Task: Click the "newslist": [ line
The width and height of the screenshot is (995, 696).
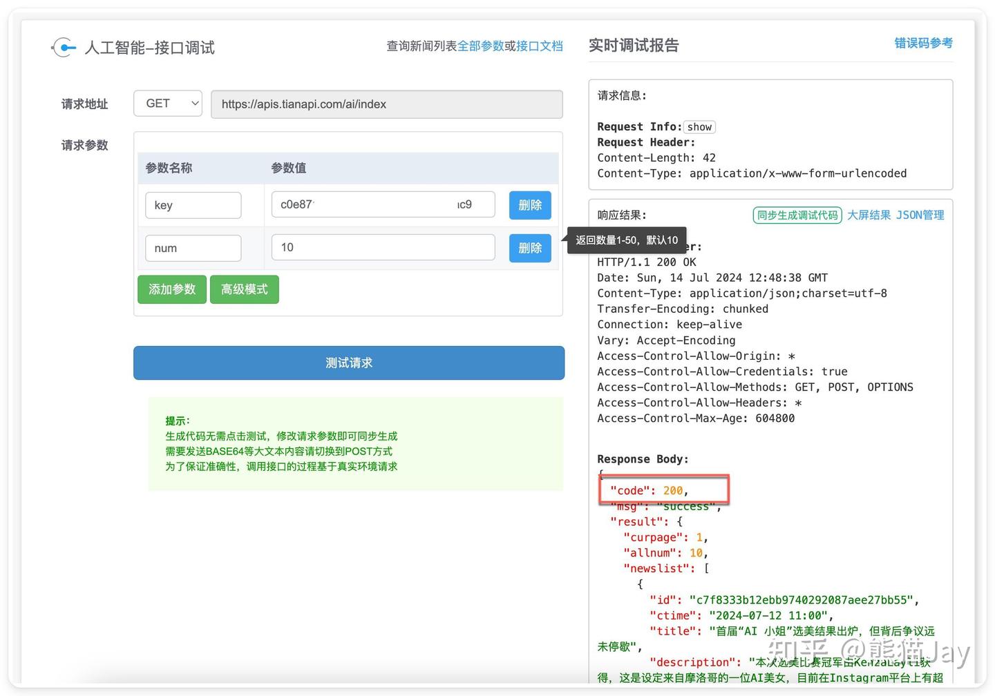Action: click(666, 569)
